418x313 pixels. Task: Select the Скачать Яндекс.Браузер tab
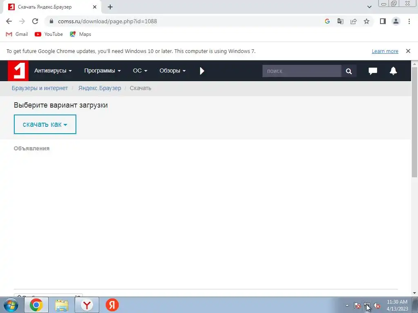point(52,7)
